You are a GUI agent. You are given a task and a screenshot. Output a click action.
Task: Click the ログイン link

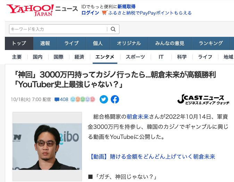(x=90, y=13)
